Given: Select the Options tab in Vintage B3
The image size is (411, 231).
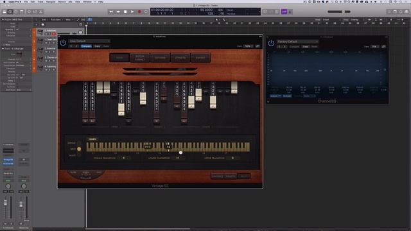Looking at the screenshot, I should (160, 58).
